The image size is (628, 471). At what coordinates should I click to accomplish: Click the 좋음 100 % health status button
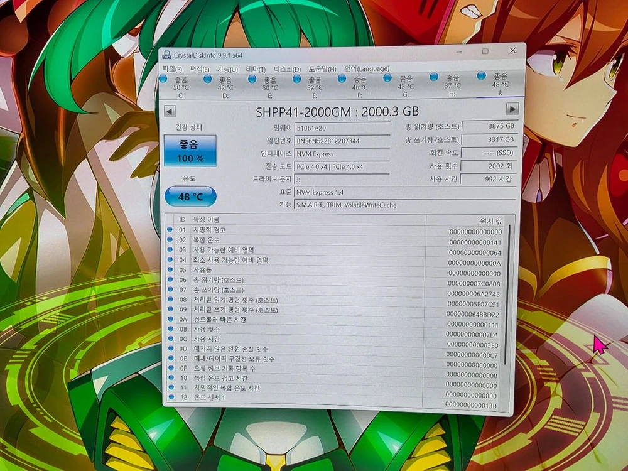click(x=190, y=151)
